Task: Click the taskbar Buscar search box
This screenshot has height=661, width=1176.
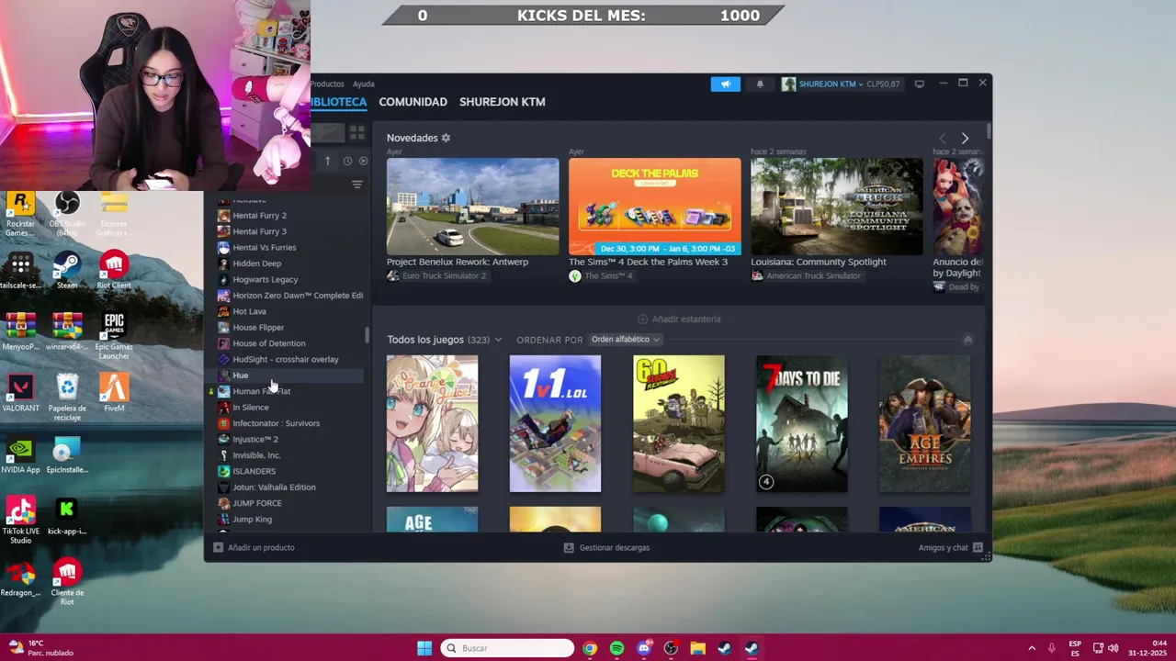Action: (507, 648)
